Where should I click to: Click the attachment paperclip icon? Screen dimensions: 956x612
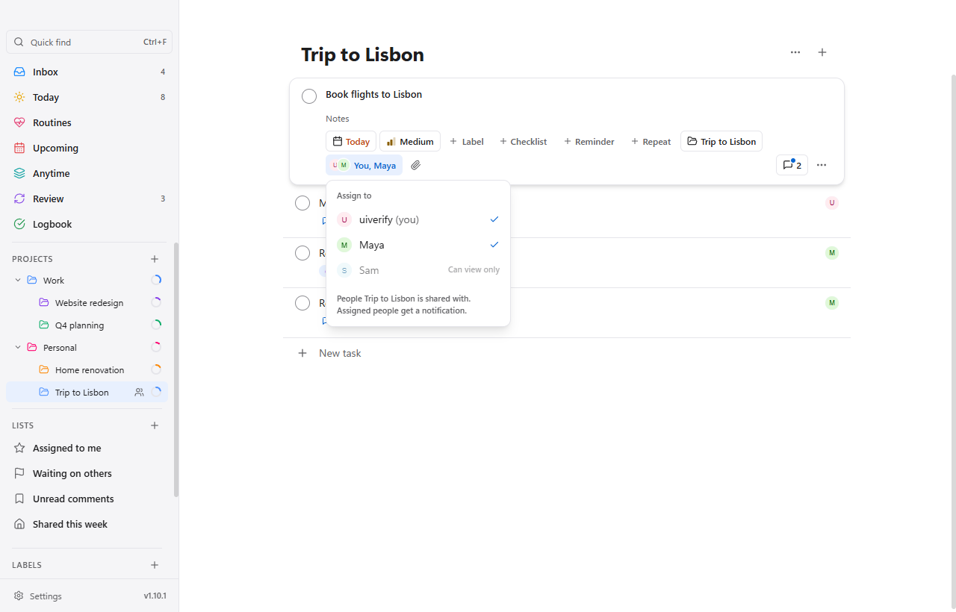coord(416,165)
